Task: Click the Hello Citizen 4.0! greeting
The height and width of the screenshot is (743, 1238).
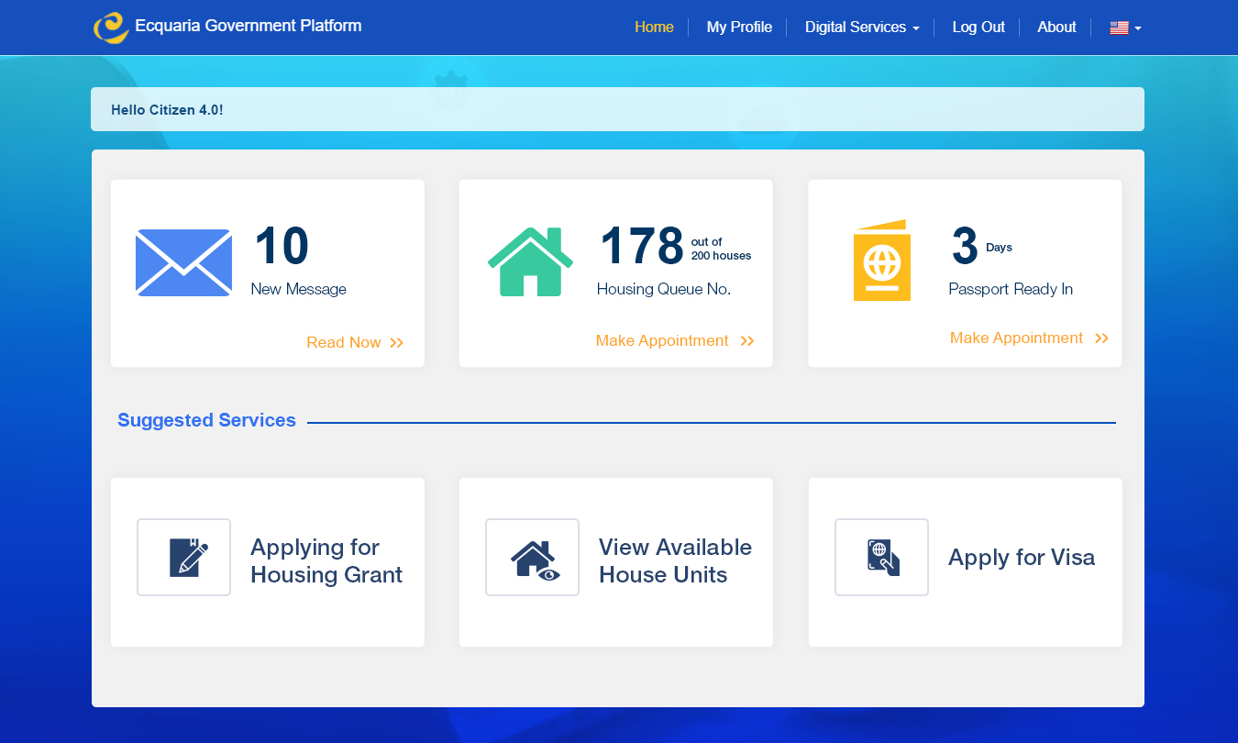Action: [167, 110]
